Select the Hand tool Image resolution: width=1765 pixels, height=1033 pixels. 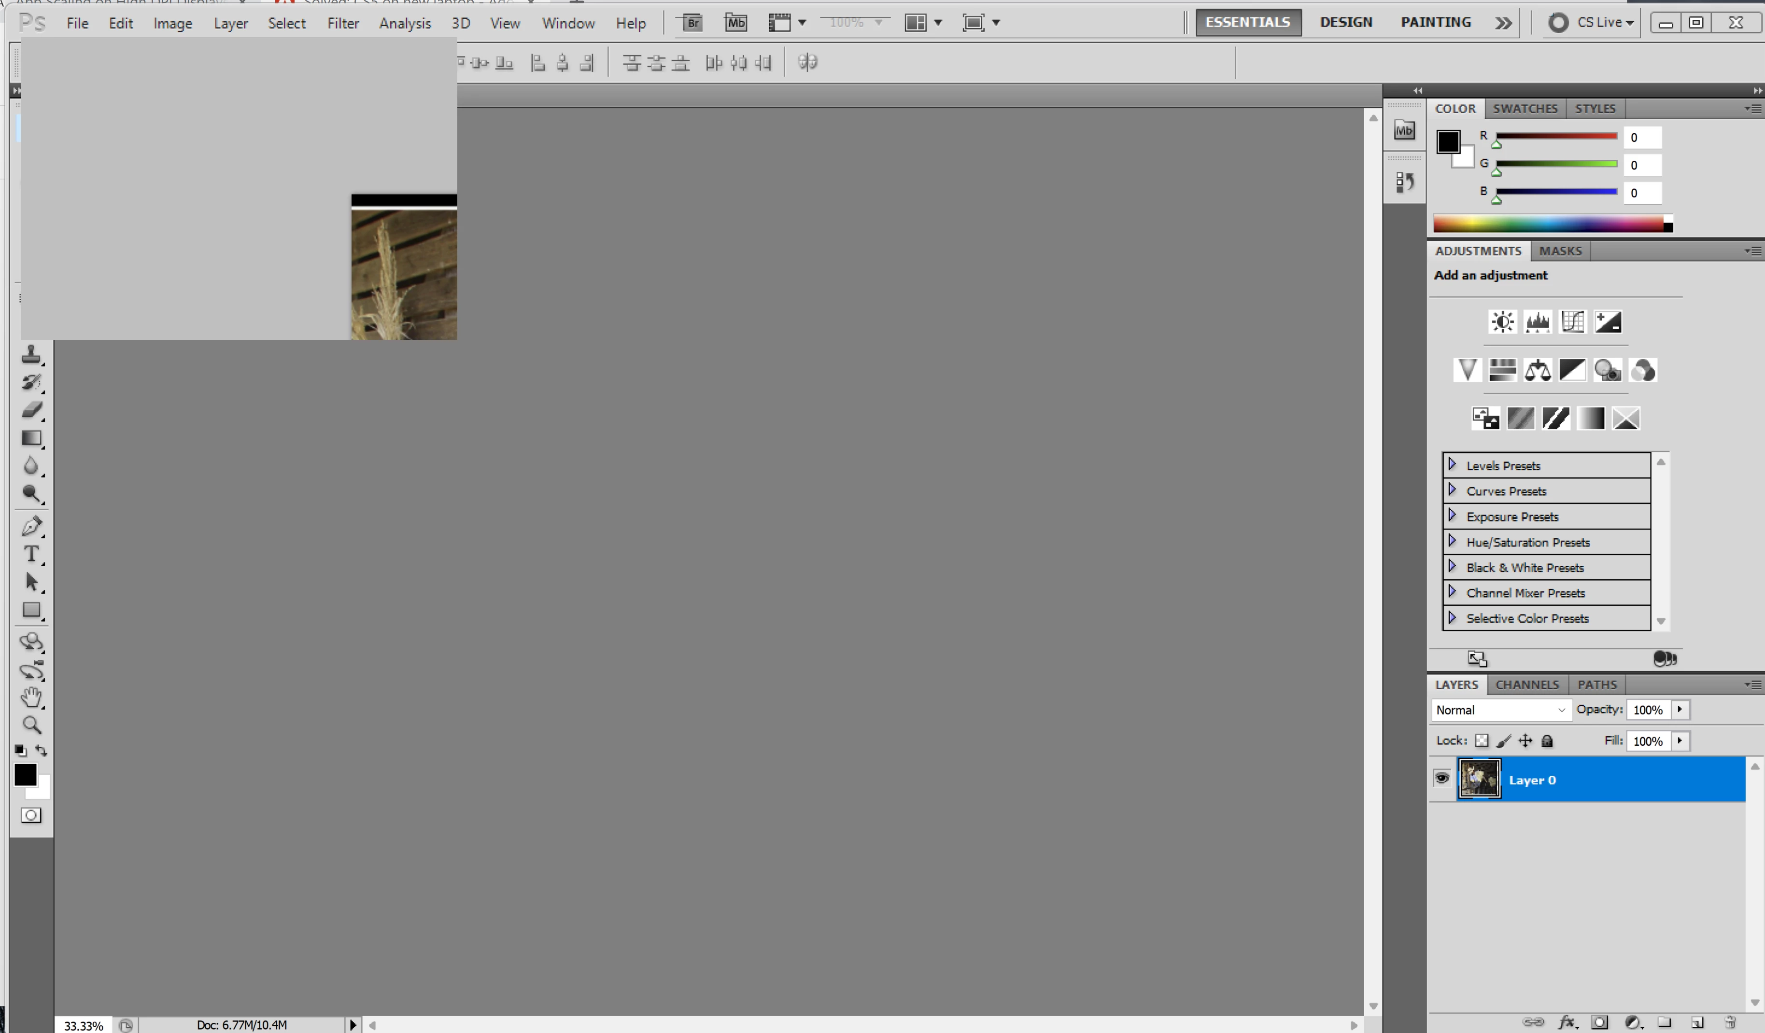coord(31,697)
